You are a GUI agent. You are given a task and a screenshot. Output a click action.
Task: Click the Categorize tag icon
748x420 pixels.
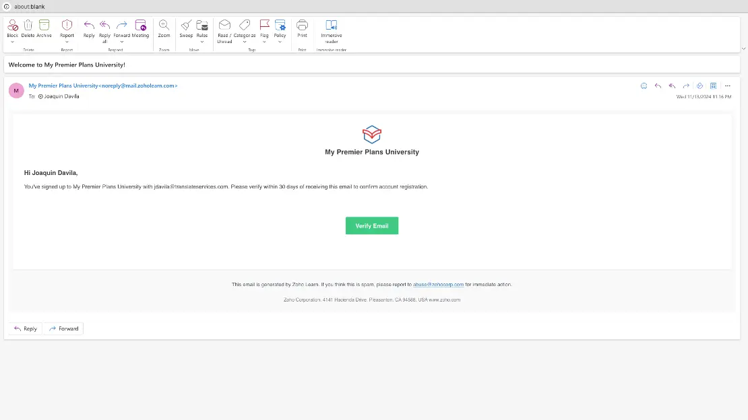(x=245, y=26)
